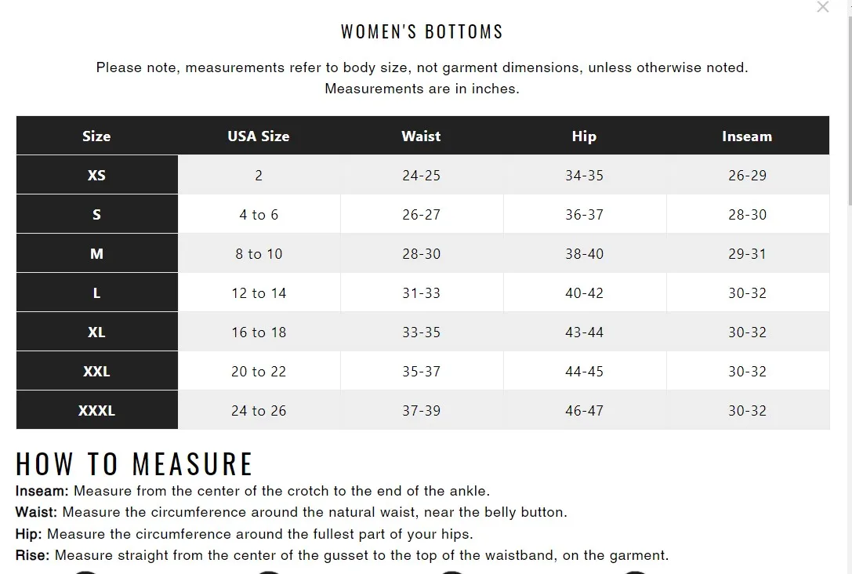The width and height of the screenshot is (852, 574).
Task: Click the '20 to 22' USA size cell
Action: click(x=259, y=371)
